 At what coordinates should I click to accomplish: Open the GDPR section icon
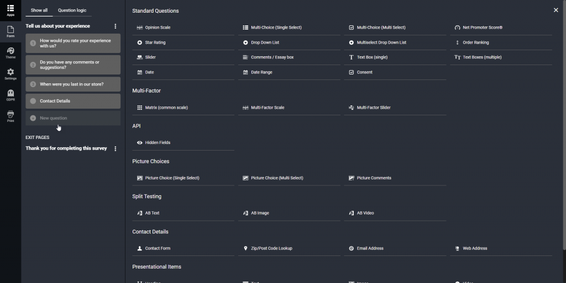(x=11, y=95)
